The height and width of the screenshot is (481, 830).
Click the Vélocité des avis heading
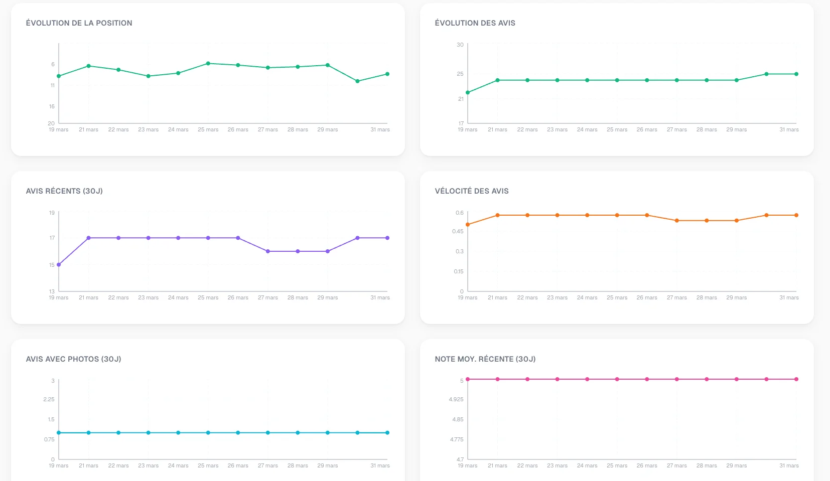[472, 191]
